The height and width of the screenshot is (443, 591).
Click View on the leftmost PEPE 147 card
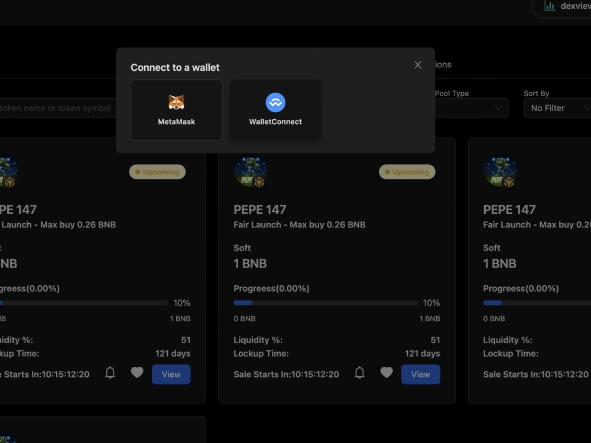[x=171, y=374]
